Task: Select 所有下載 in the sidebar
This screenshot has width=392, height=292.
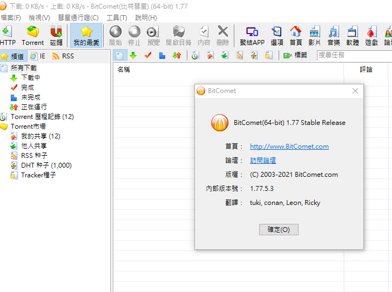Action: coord(24,68)
